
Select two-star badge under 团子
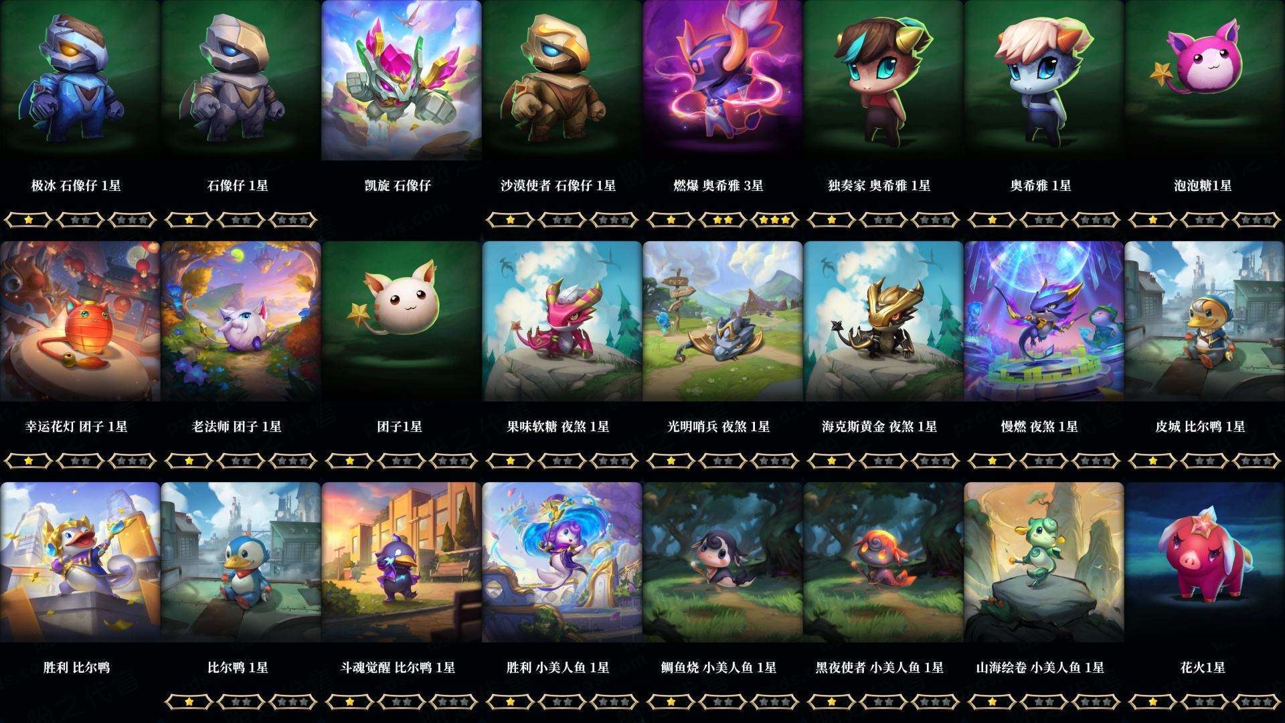tap(402, 461)
